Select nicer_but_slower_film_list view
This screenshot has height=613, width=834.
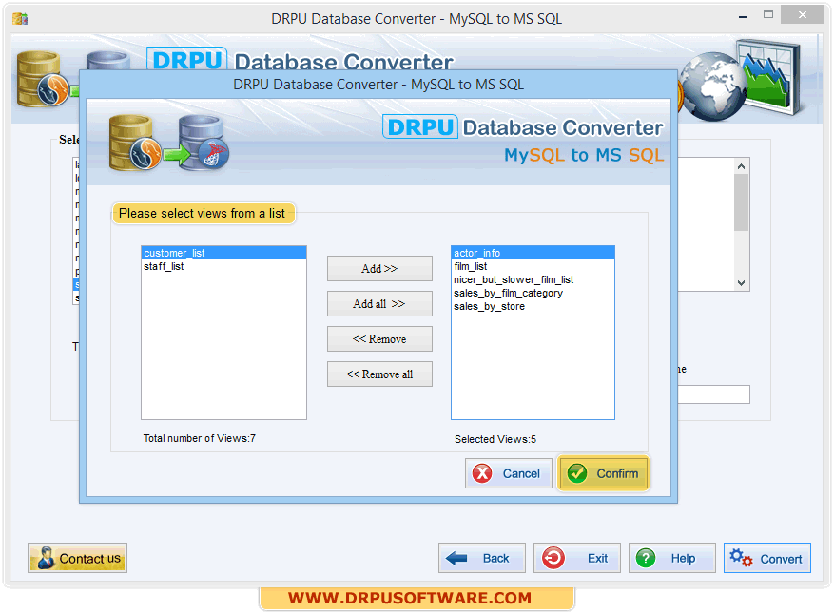(x=533, y=279)
